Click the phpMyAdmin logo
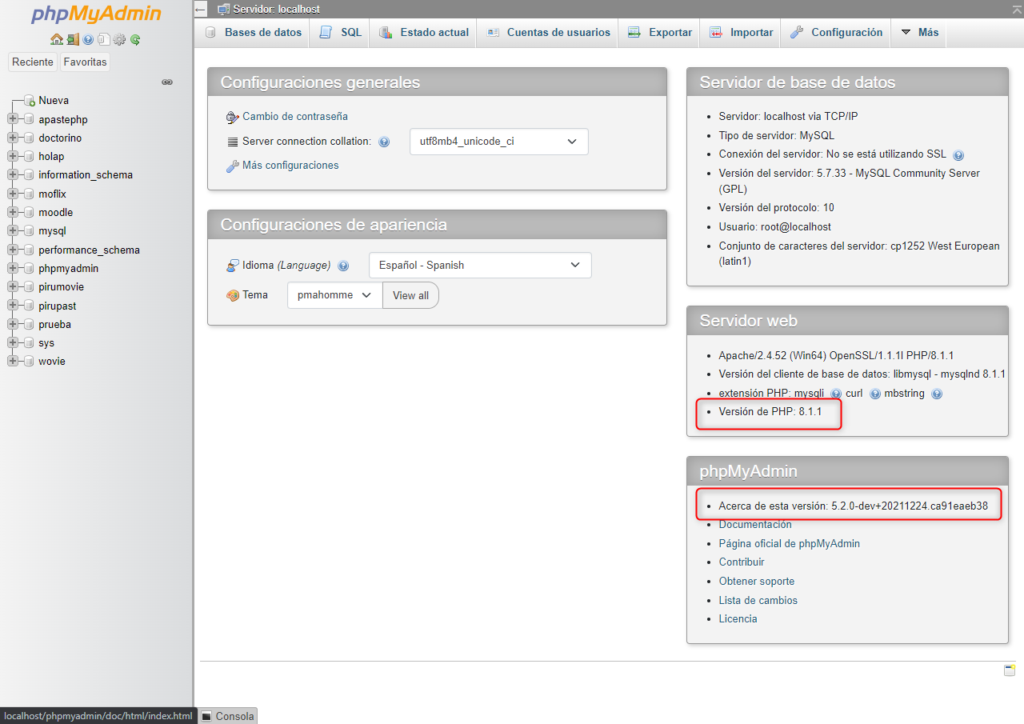 point(96,14)
